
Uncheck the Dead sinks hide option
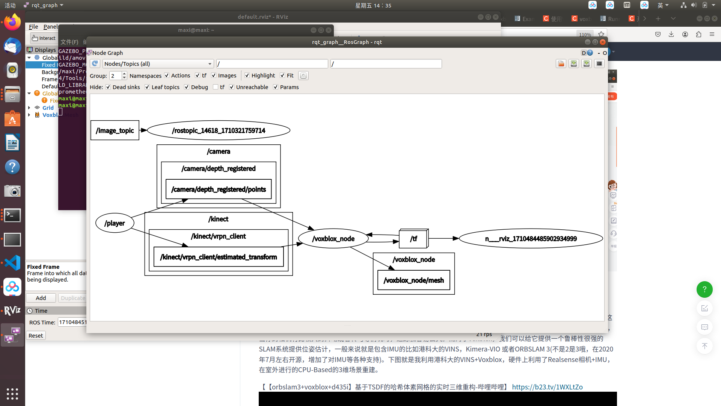[x=108, y=87]
